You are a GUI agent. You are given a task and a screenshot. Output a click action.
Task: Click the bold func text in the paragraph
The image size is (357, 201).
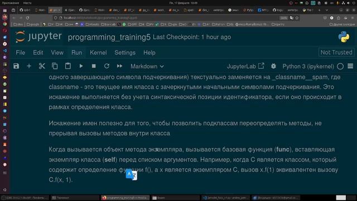283,150
